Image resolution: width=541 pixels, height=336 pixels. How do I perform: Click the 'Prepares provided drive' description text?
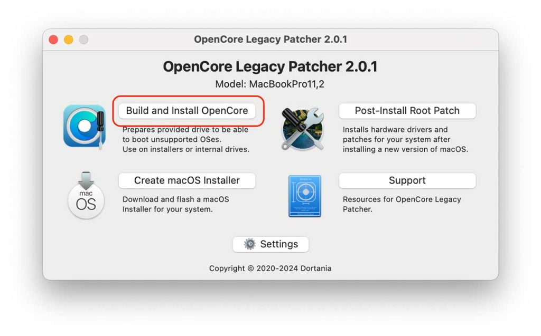185,140
